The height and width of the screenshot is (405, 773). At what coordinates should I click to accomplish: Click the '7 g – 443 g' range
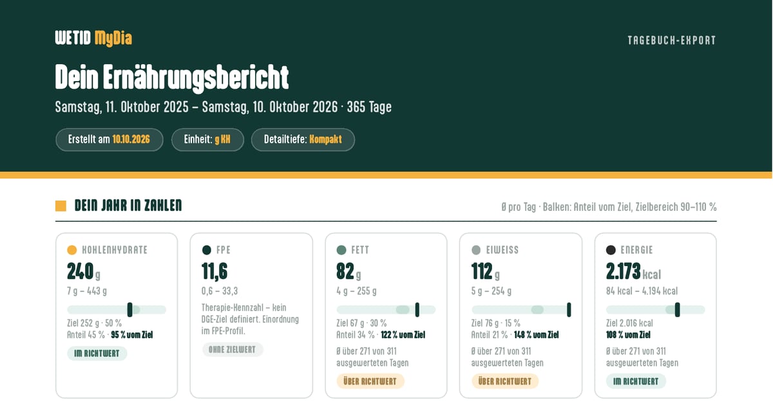87,291
